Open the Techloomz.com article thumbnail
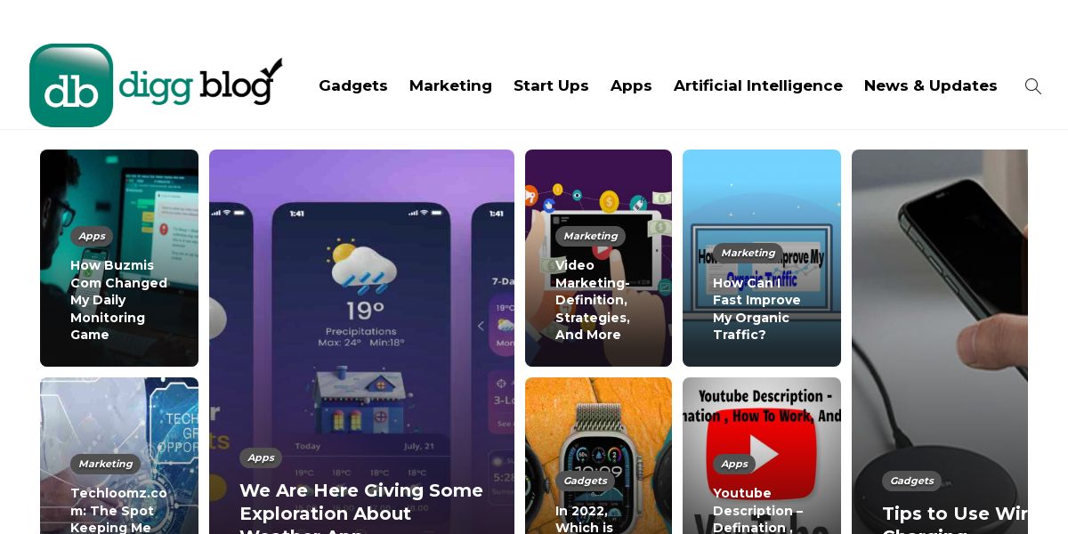The width and height of the screenshot is (1068, 534). tap(119, 456)
